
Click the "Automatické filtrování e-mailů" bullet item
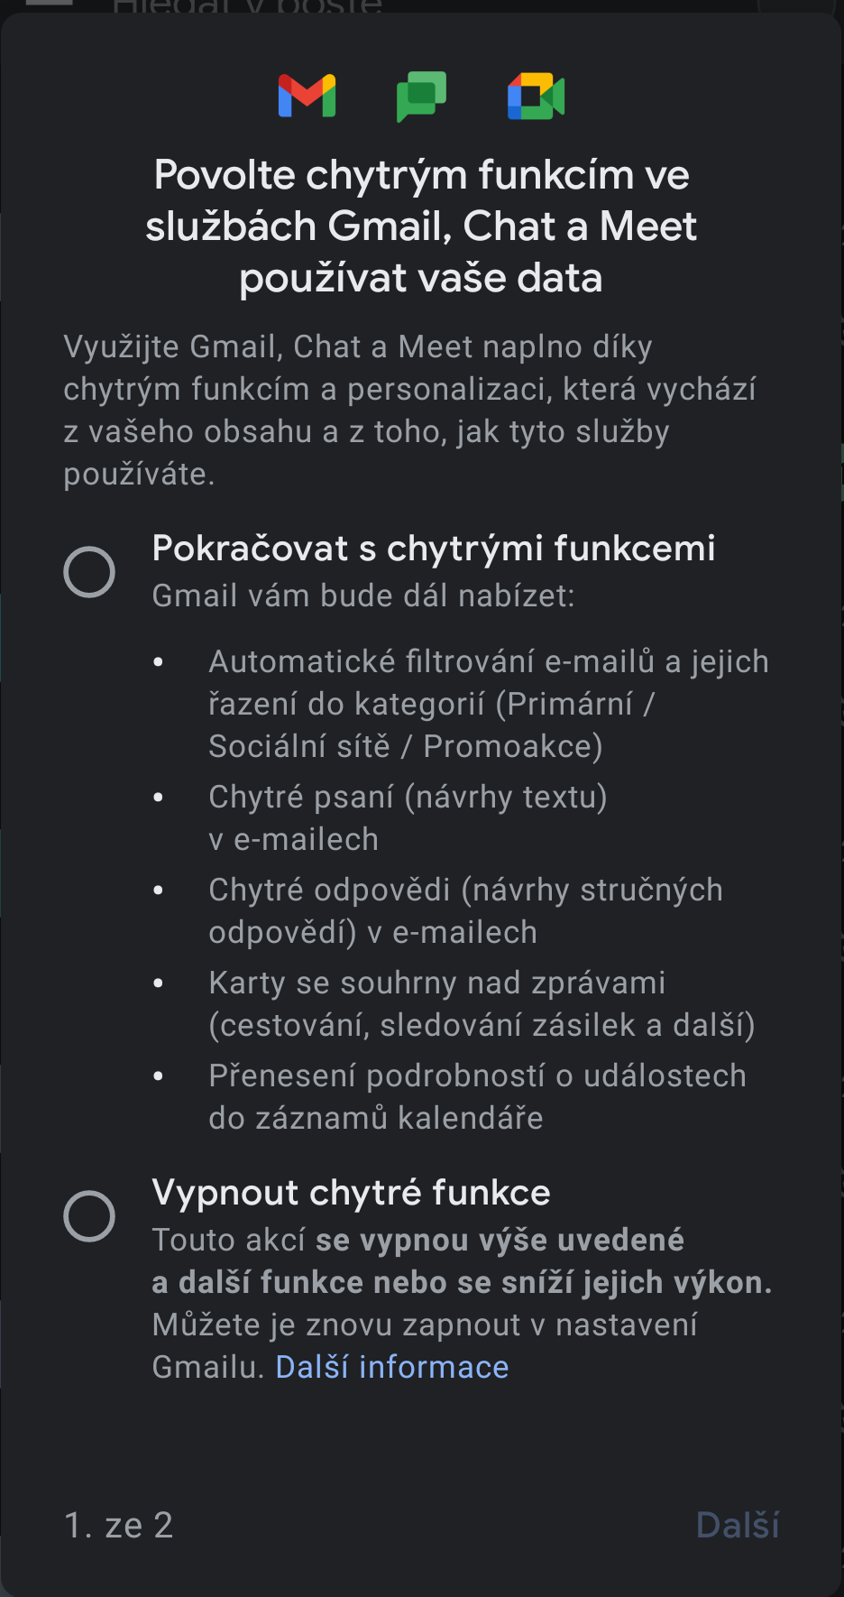pyautogui.click(x=489, y=704)
